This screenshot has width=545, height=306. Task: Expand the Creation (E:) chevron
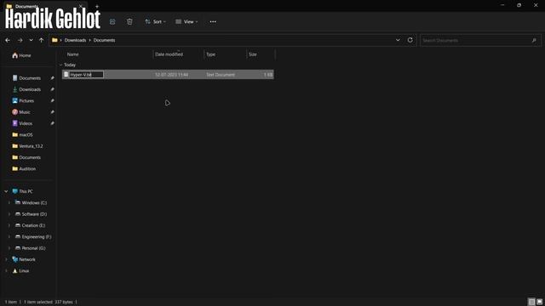[9, 225]
